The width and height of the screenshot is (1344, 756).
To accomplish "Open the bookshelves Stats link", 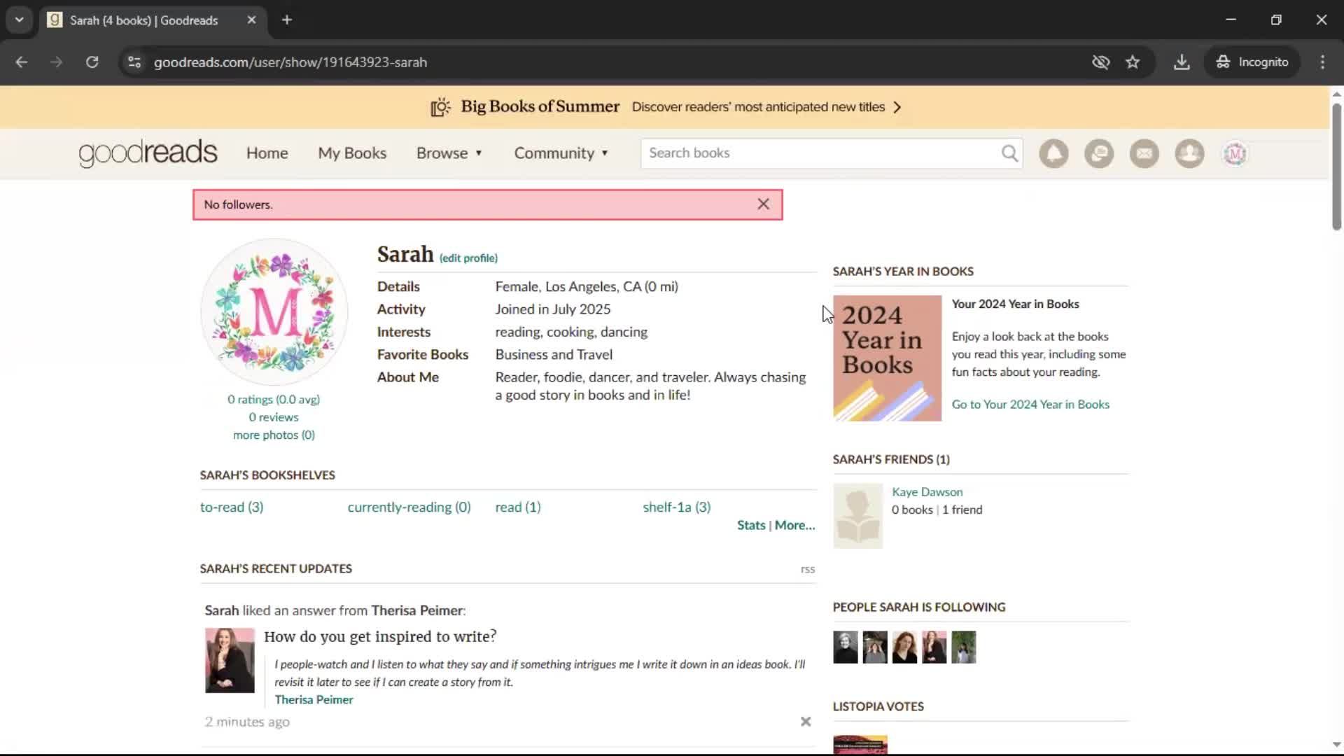I will pyautogui.click(x=751, y=526).
